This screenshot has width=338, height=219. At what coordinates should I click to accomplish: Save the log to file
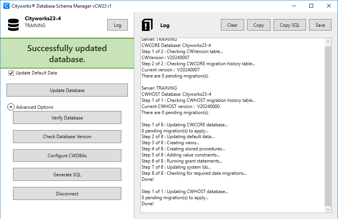point(320,25)
